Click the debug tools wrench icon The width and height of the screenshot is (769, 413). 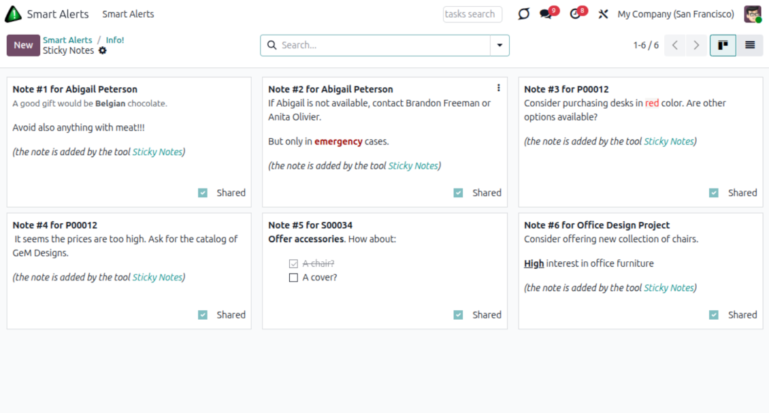tap(603, 14)
